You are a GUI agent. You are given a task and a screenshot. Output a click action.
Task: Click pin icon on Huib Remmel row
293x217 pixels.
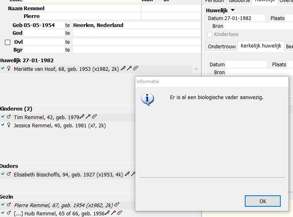tap(113, 213)
